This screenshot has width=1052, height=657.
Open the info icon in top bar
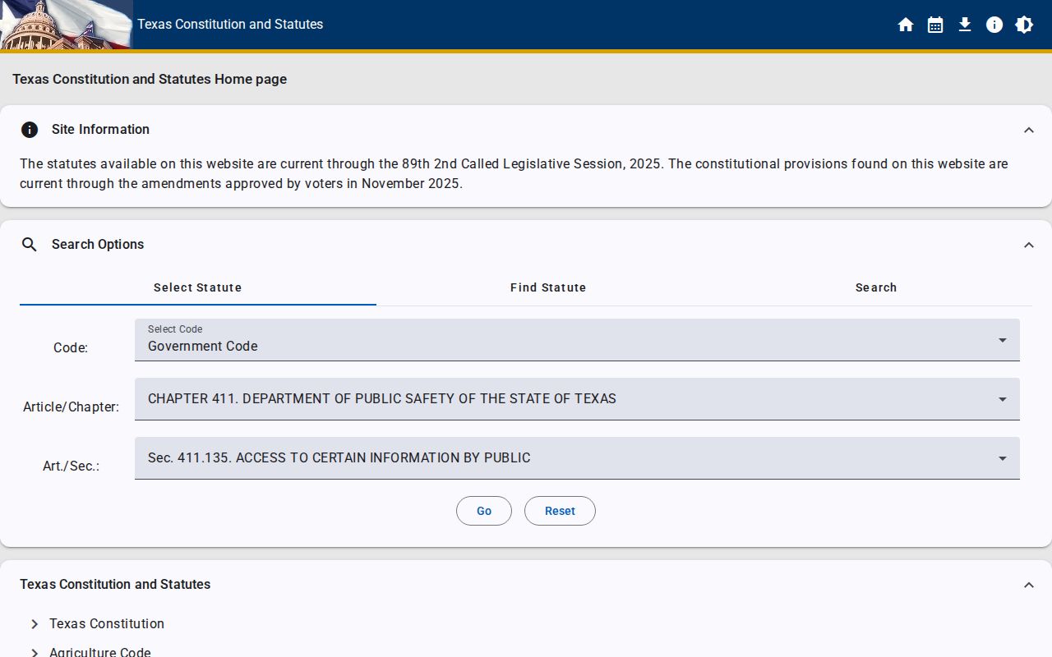(x=994, y=25)
